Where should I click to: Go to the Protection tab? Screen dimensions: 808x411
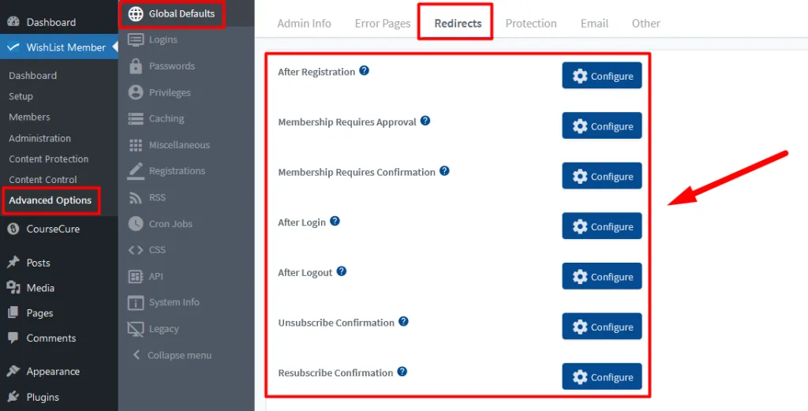click(531, 23)
